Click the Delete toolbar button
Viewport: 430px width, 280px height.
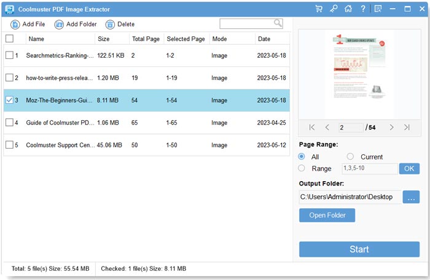point(120,24)
